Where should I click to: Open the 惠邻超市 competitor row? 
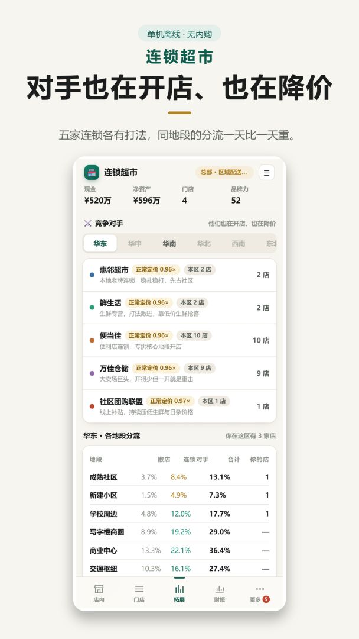pyautogui.click(x=179, y=275)
